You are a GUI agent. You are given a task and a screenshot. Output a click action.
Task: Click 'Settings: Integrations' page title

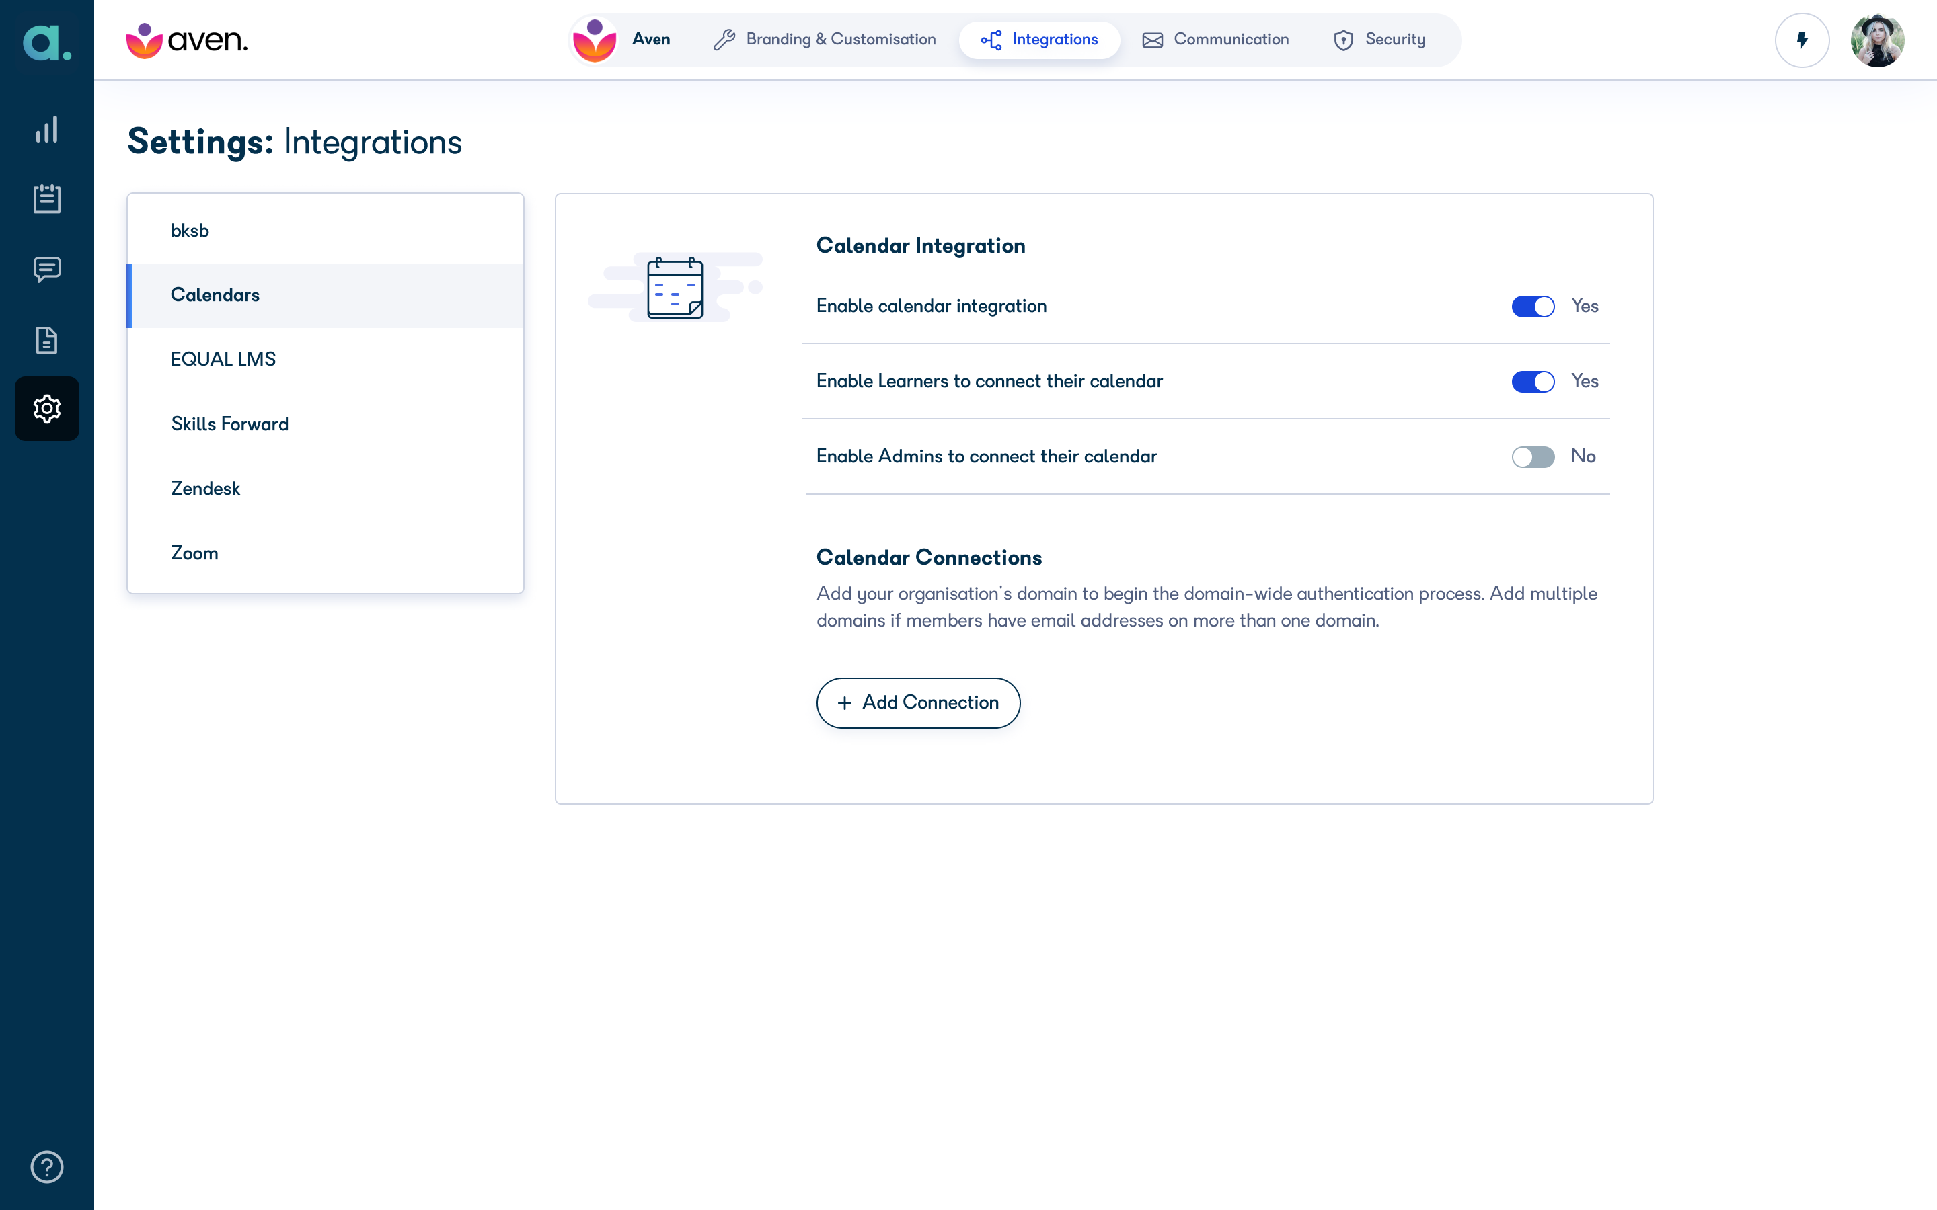(x=295, y=142)
